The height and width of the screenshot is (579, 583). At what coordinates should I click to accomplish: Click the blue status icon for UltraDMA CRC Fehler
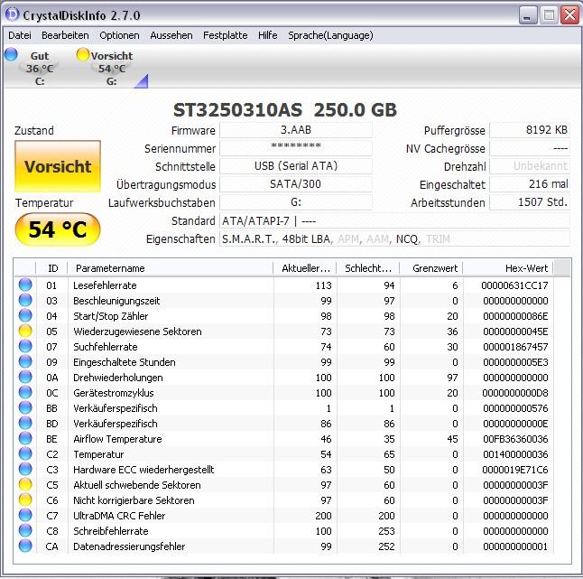[25, 515]
